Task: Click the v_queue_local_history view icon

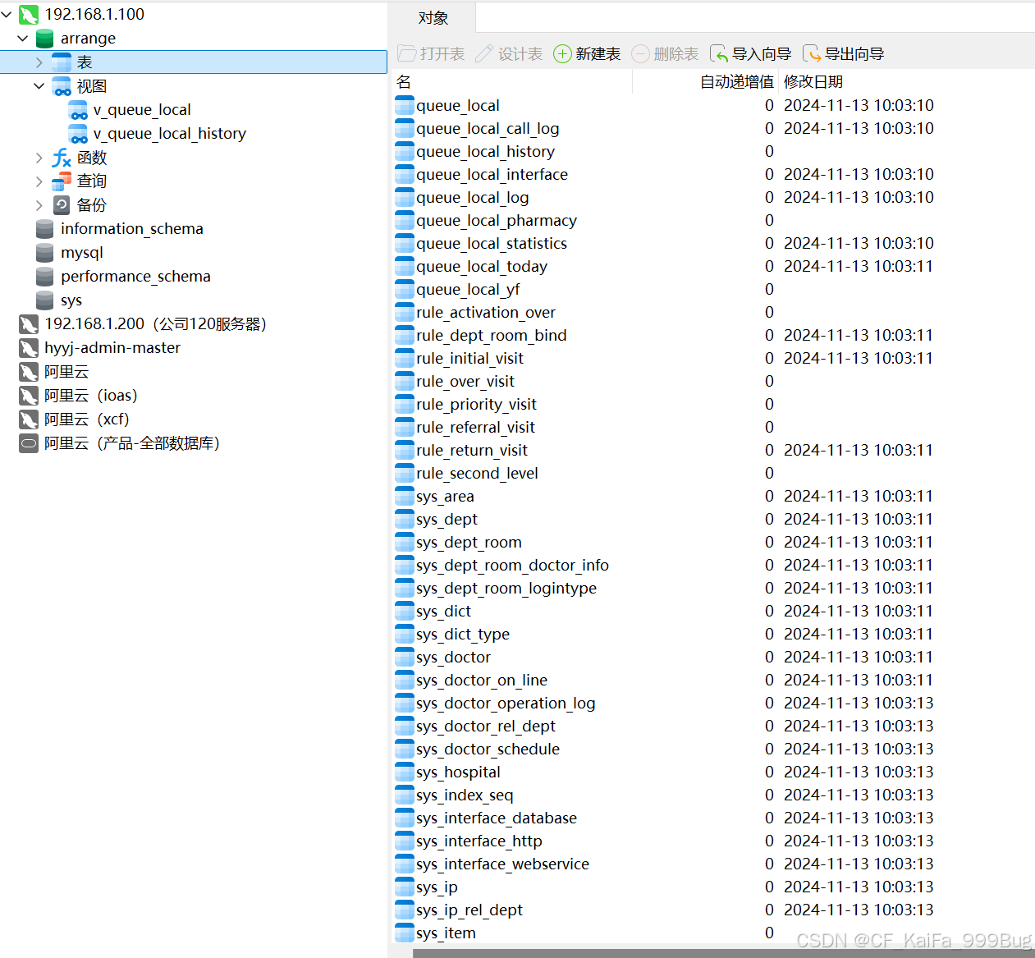Action: point(78,134)
